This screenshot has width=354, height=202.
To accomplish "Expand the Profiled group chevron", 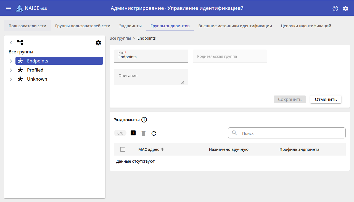I will 11,70.
